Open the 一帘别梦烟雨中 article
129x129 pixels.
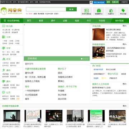tap(32, 91)
